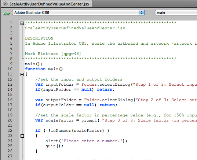Click the '!isNumber(scaleFactor)' condition text
This screenshot has width=197, height=160.
(x=76, y=131)
